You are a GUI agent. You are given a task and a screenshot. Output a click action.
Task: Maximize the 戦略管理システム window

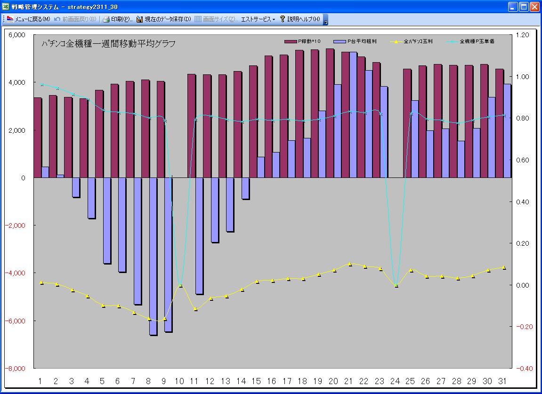(x=524, y=7)
